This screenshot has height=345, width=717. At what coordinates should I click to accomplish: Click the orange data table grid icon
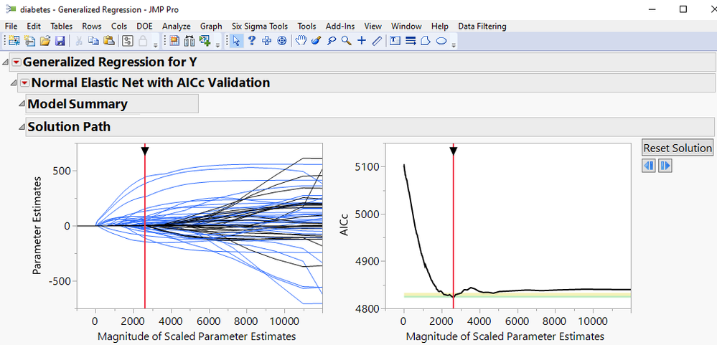[174, 41]
